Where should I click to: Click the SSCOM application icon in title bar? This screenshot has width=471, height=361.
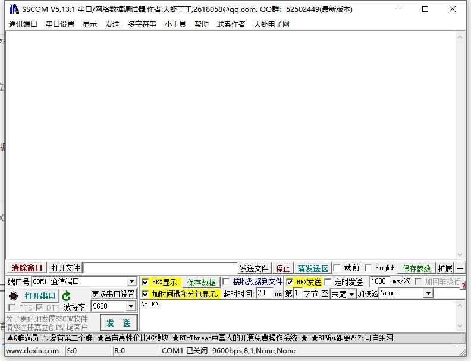13,9
